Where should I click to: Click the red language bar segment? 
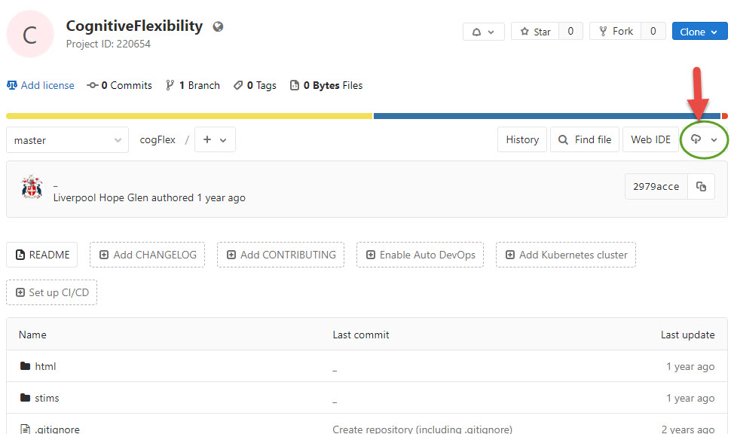[x=725, y=115]
